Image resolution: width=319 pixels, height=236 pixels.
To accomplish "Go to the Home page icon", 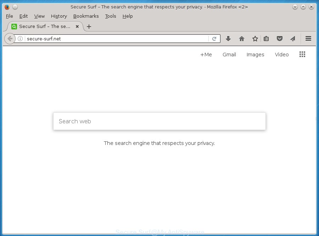I will 242,39.
